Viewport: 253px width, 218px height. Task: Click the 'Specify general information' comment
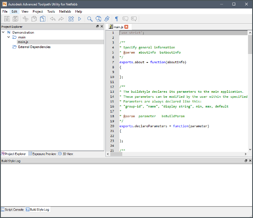149,48
